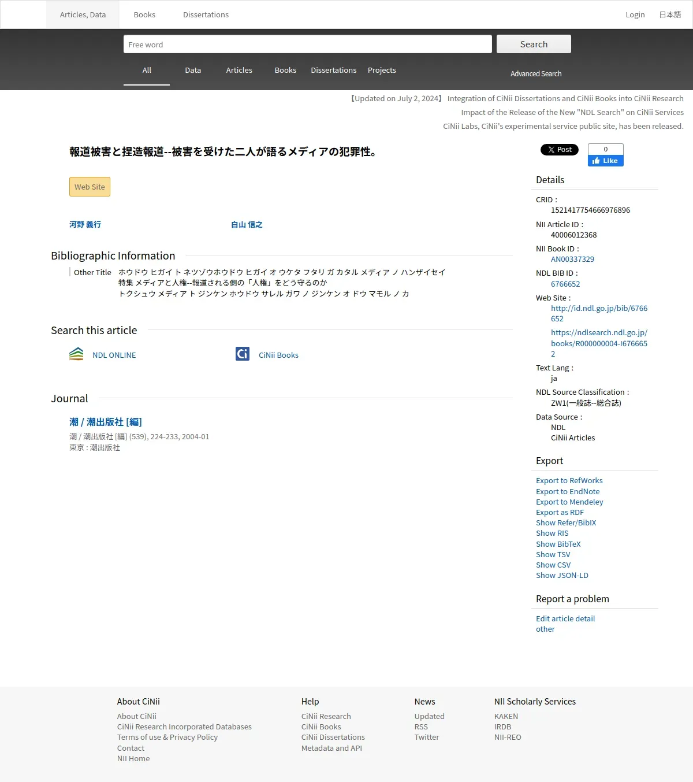Click Show JSON-LD
Viewport: 693px width, 782px height.
point(562,575)
